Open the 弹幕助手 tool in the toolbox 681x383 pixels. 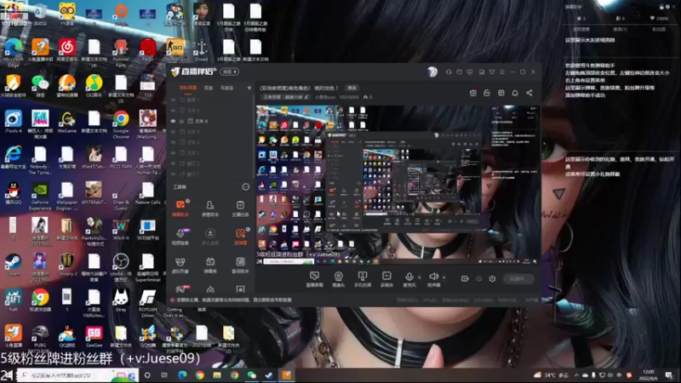180,208
